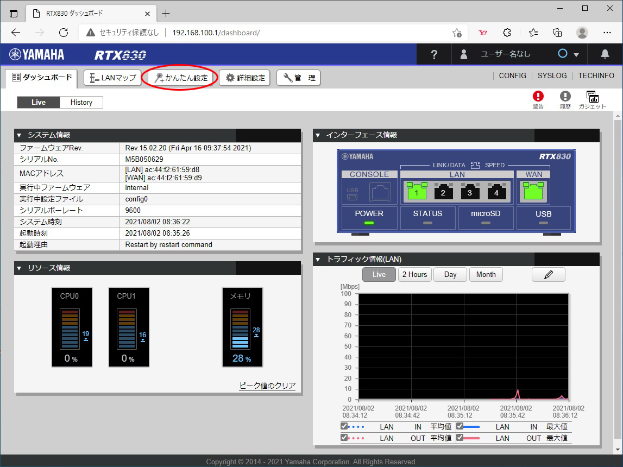623x467 pixels.
Task: Open the browser extensions puzzle icon
Action: click(x=507, y=33)
